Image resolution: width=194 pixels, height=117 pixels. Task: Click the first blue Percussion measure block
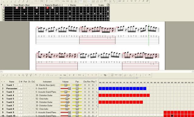pyautogui.click(x=100, y=89)
